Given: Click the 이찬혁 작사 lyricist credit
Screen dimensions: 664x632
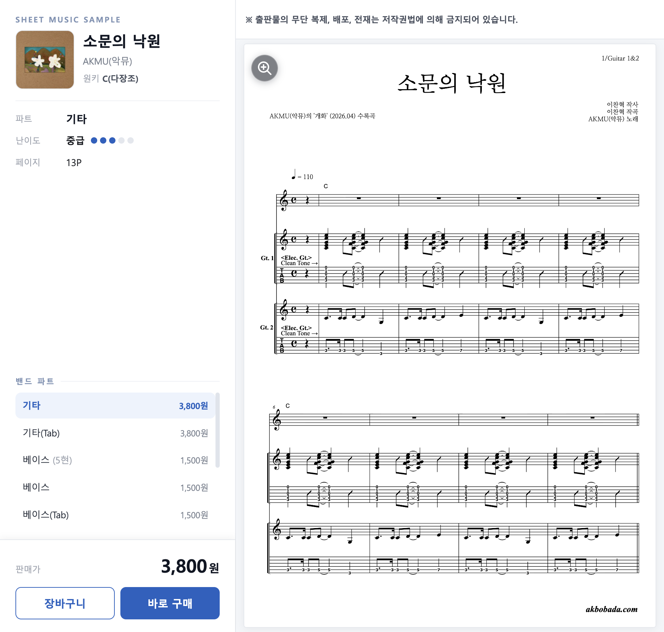Looking at the screenshot, I should 622,104.
